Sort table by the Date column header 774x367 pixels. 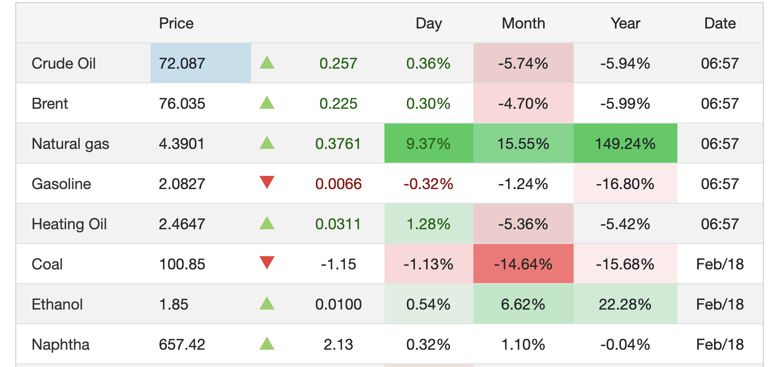pos(720,23)
